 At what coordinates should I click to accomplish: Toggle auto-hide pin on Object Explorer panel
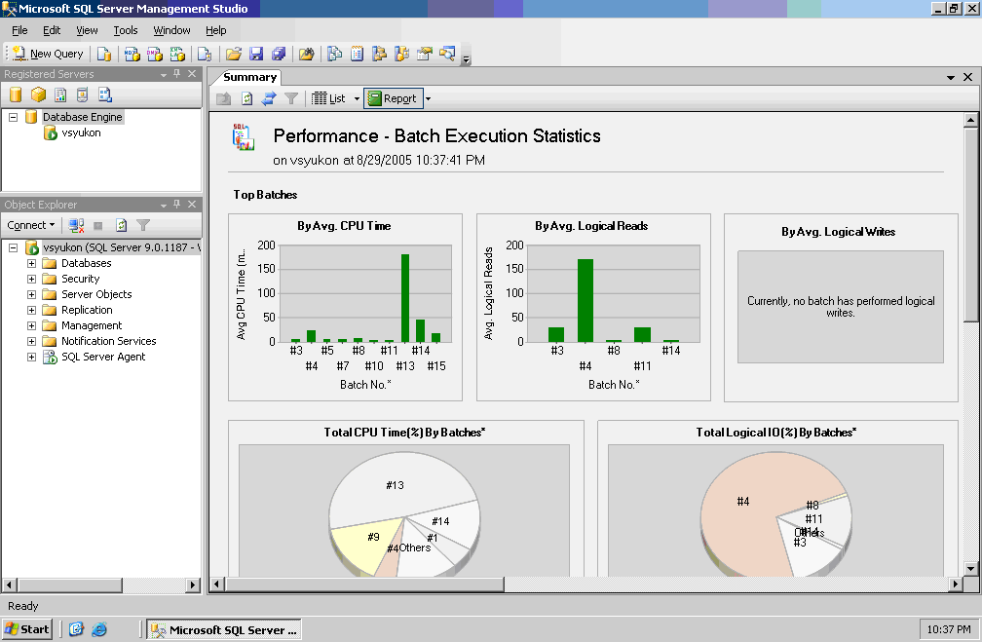176,205
